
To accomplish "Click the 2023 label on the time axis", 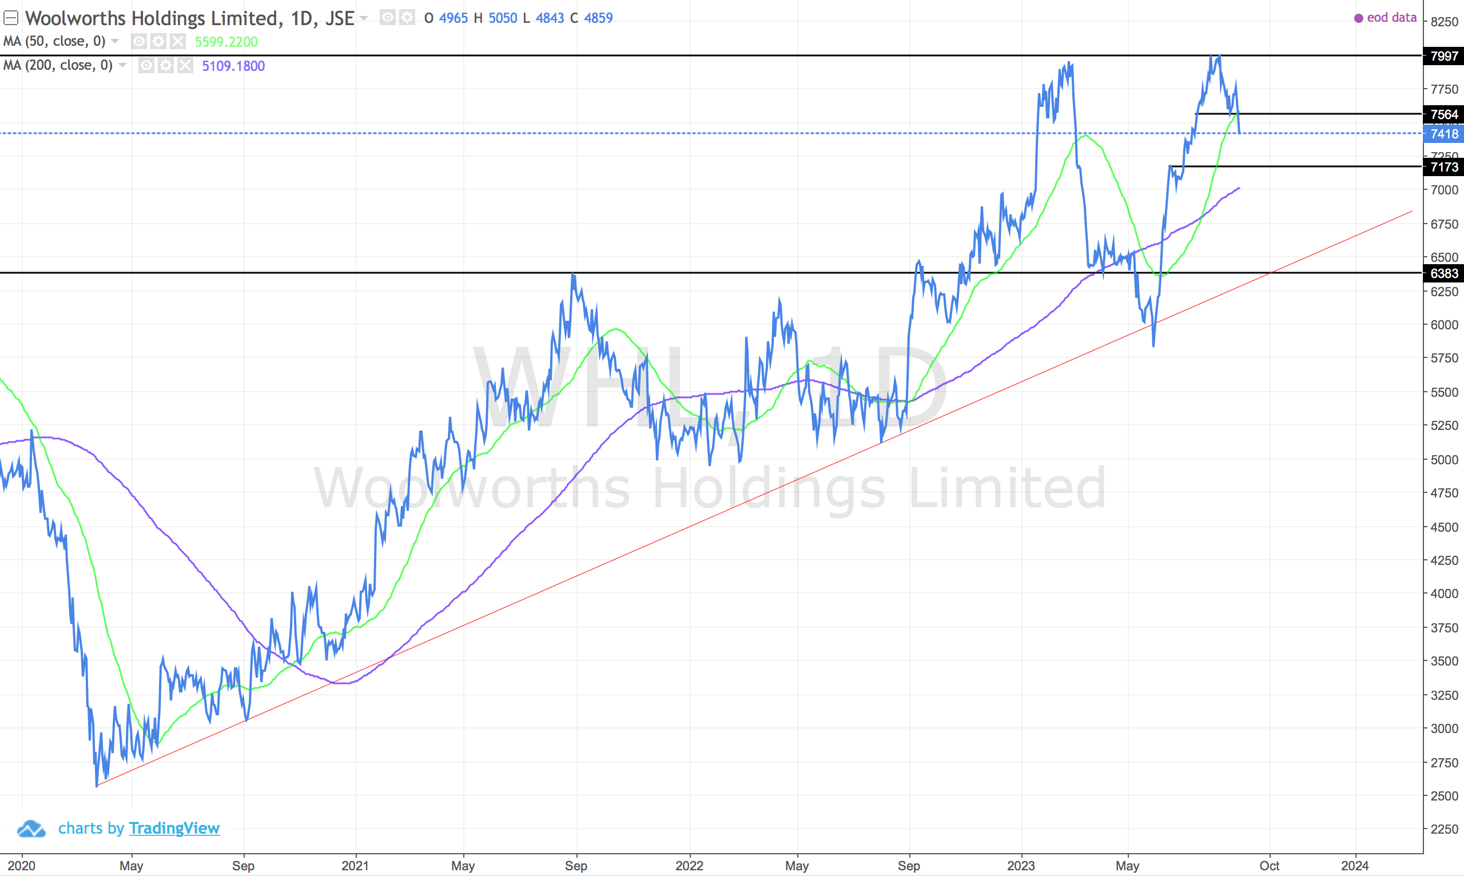I will pyautogui.click(x=1021, y=865).
